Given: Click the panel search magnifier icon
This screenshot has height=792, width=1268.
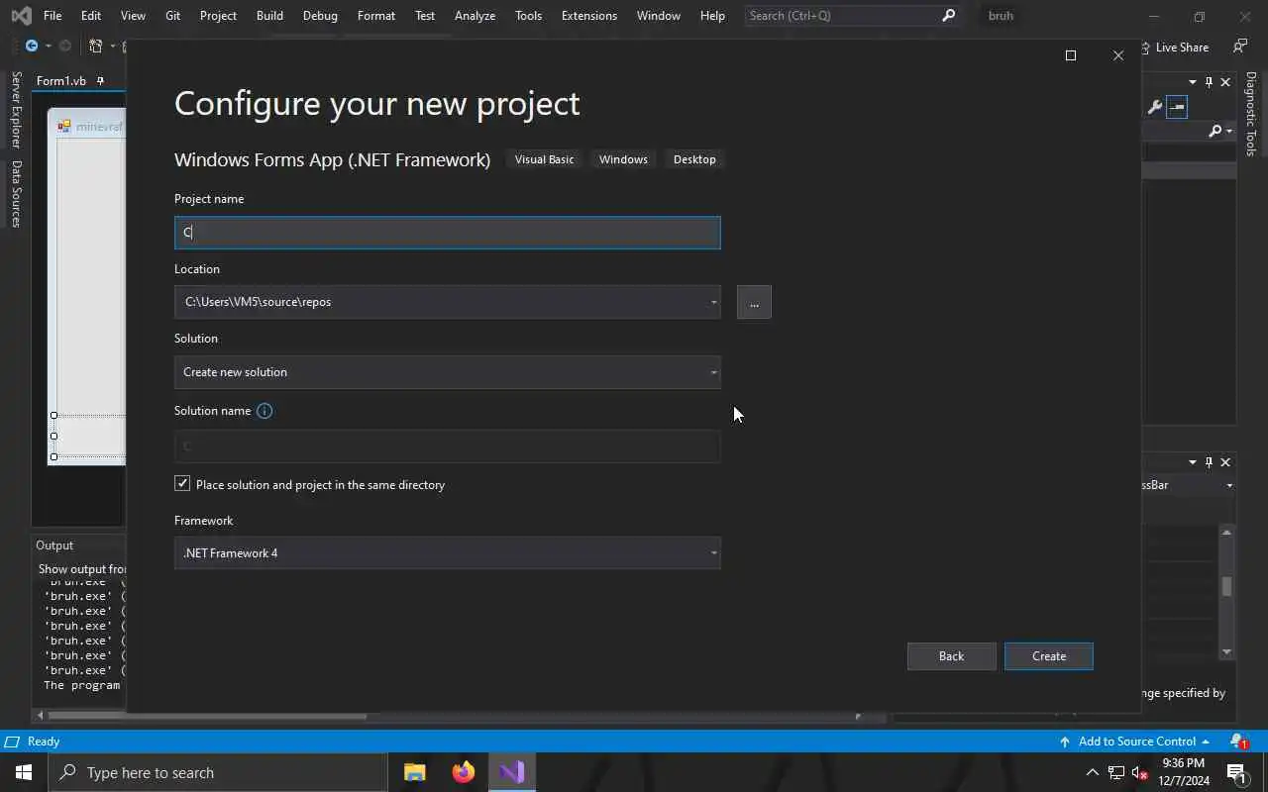Looking at the screenshot, I should [x=1215, y=131].
